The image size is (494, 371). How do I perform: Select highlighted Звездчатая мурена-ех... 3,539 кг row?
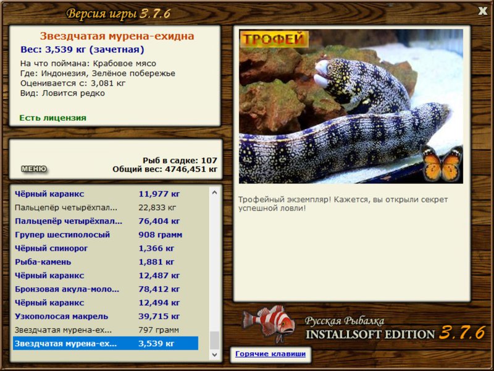(x=106, y=343)
